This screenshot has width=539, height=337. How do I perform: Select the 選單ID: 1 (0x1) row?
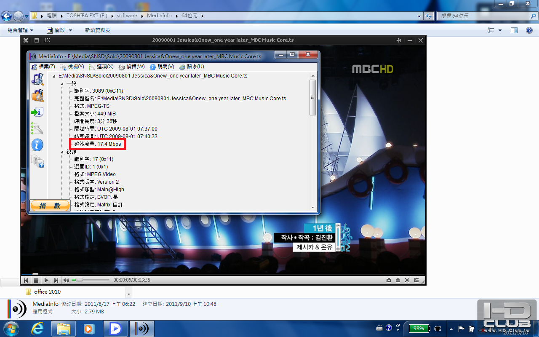91,167
